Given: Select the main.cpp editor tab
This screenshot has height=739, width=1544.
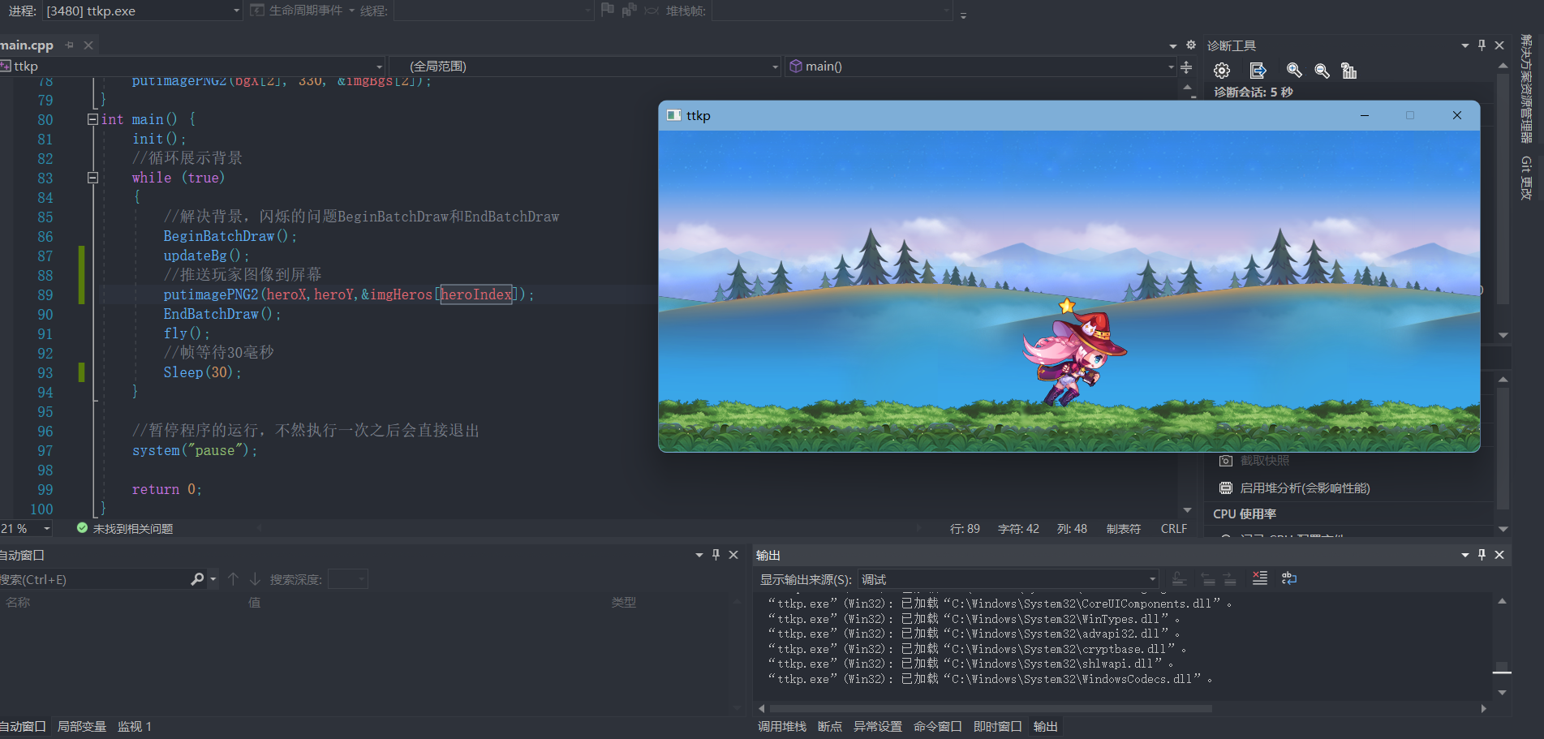Looking at the screenshot, I should (x=28, y=45).
